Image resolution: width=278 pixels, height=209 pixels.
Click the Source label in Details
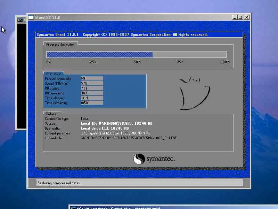[50, 123]
